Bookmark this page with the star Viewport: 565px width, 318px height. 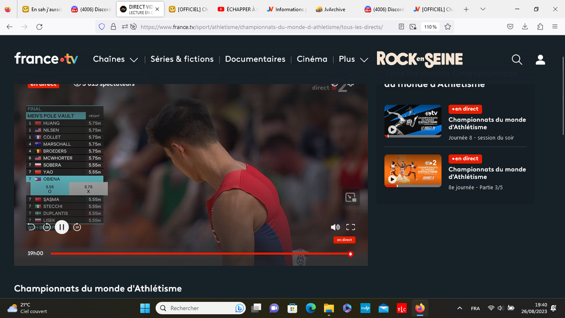coord(447,26)
